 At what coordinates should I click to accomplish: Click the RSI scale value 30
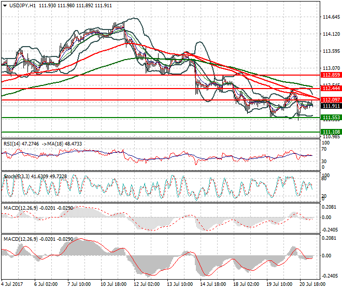[x=324, y=162]
